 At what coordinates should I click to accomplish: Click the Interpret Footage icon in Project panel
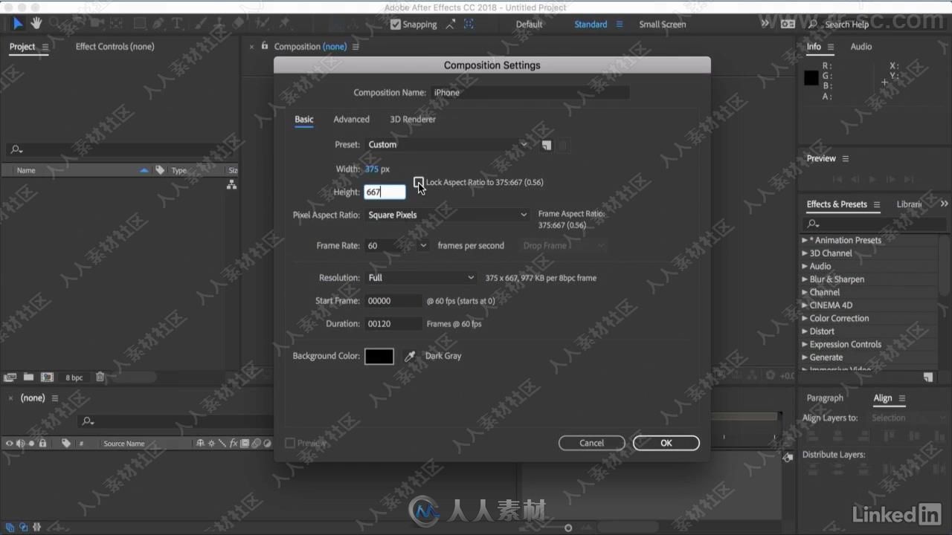pos(10,377)
